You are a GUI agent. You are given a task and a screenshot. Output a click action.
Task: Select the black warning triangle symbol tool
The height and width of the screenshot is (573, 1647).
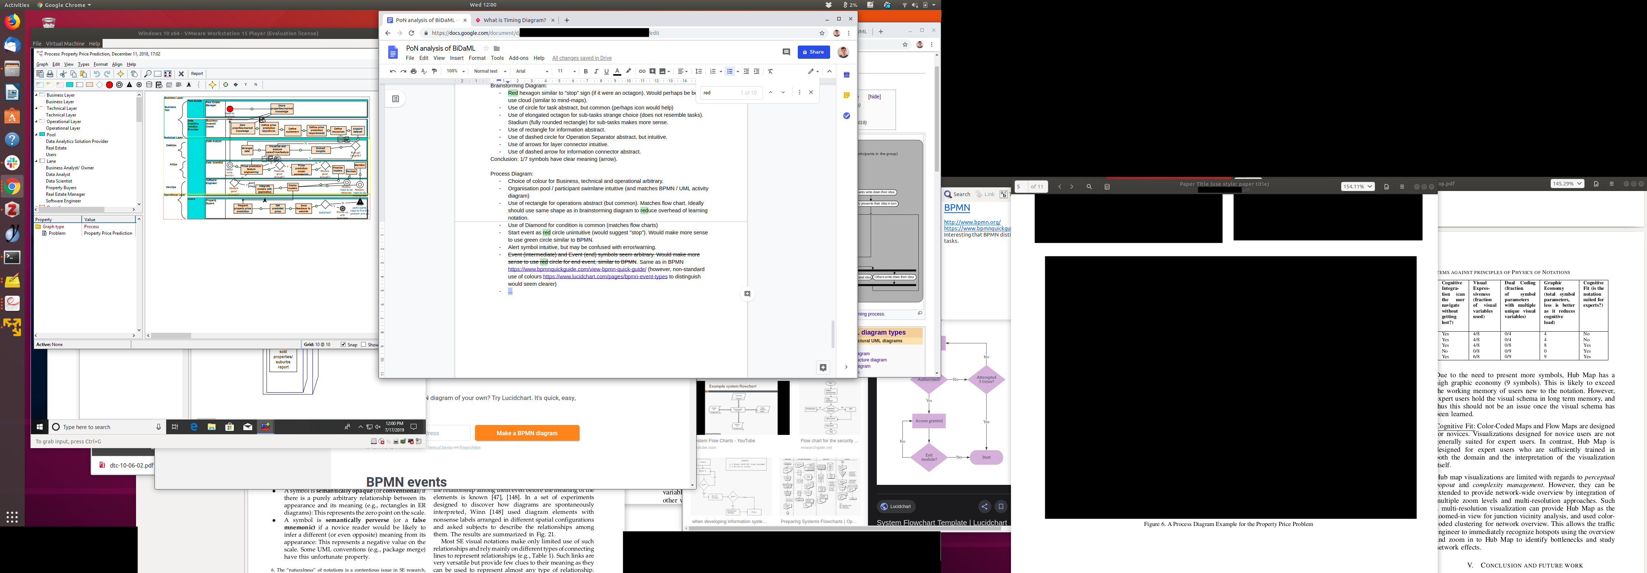[129, 84]
